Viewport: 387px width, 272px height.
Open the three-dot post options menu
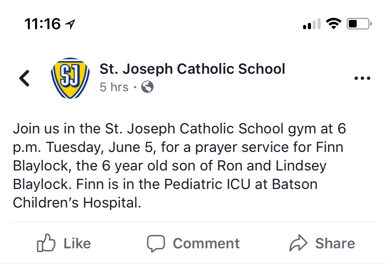(x=362, y=78)
